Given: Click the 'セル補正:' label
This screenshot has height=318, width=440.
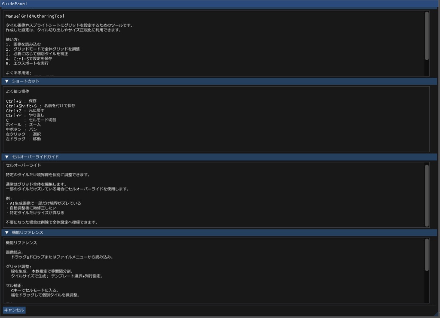Looking at the screenshot, I should 15,286.
